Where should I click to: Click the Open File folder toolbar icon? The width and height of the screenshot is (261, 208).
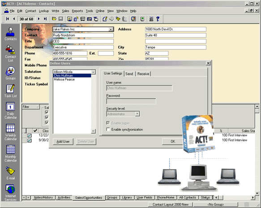(54, 19)
